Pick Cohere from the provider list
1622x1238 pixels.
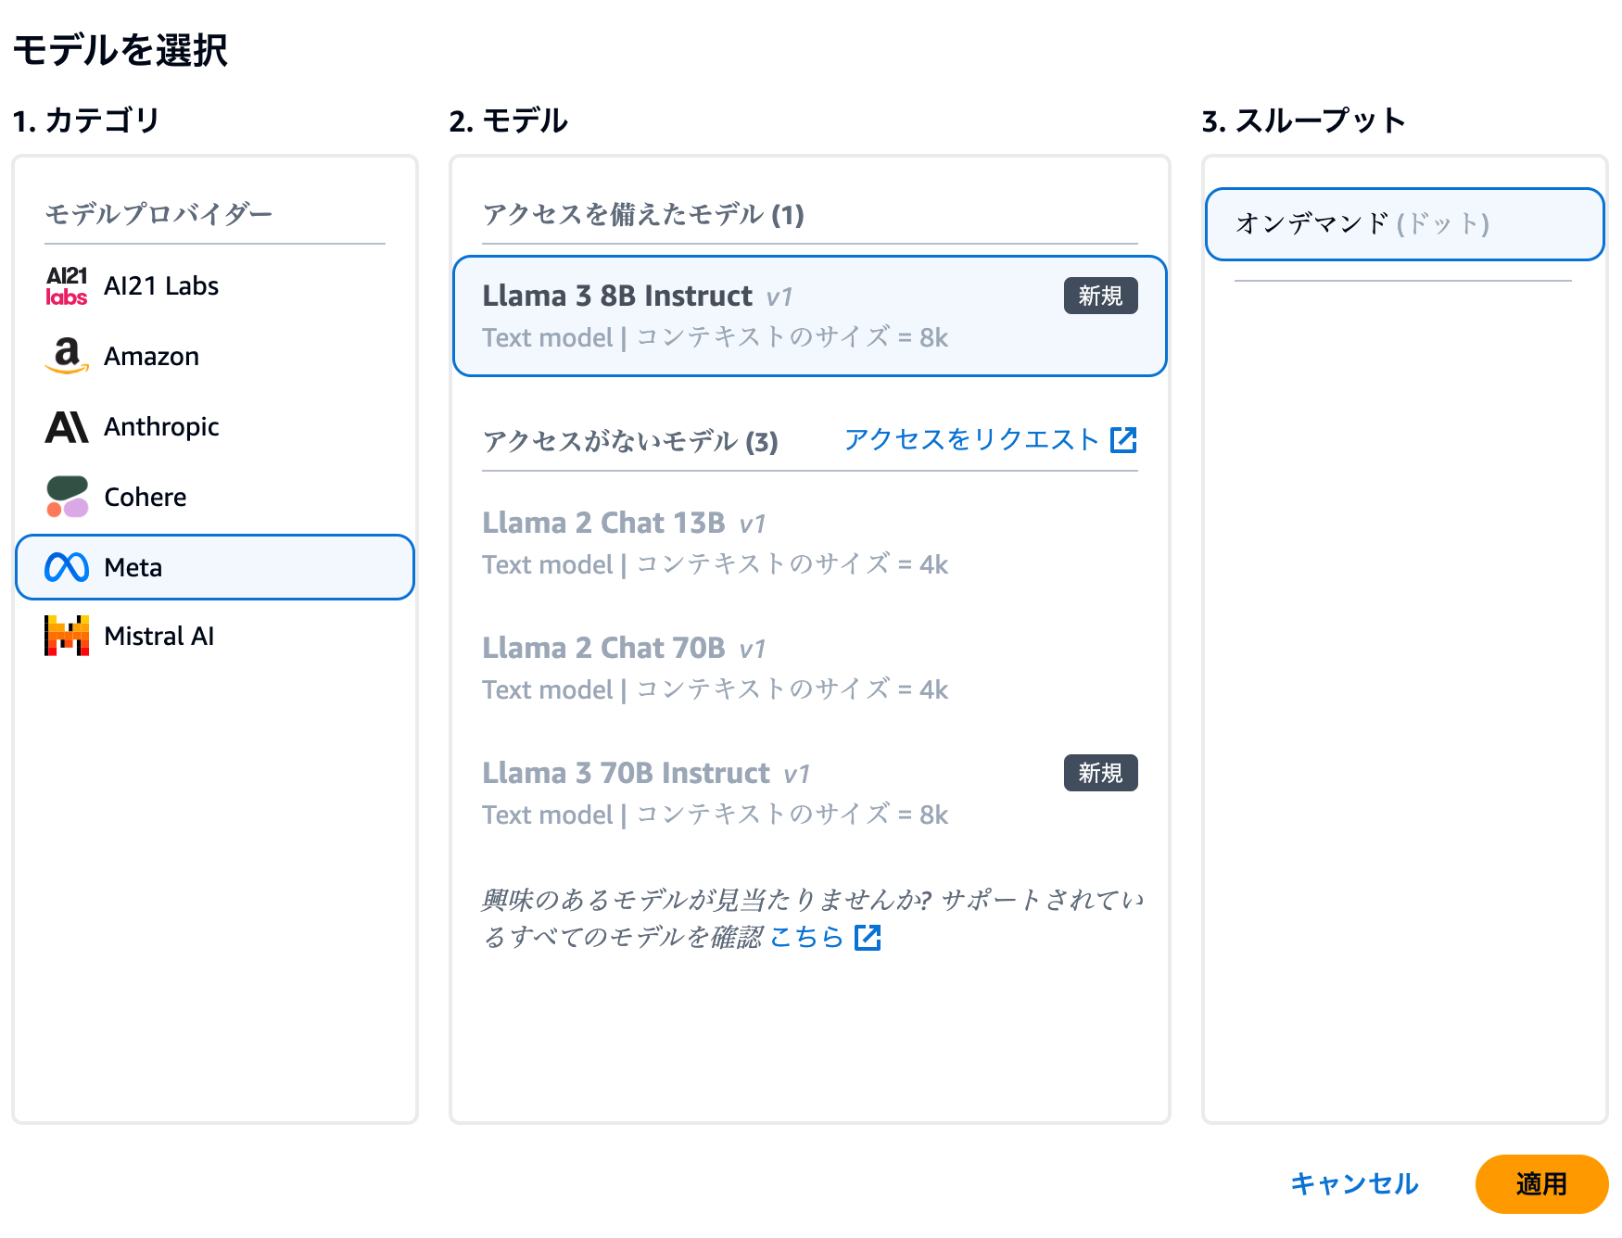point(215,497)
